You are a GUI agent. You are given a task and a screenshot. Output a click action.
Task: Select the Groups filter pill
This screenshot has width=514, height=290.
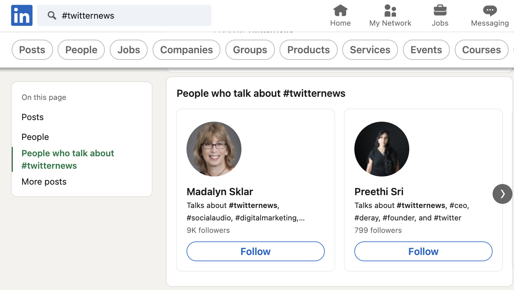(250, 50)
